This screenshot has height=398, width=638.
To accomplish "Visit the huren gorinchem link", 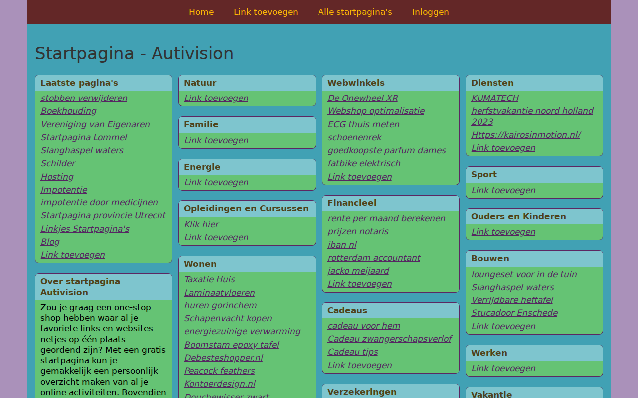I will pos(220,305).
